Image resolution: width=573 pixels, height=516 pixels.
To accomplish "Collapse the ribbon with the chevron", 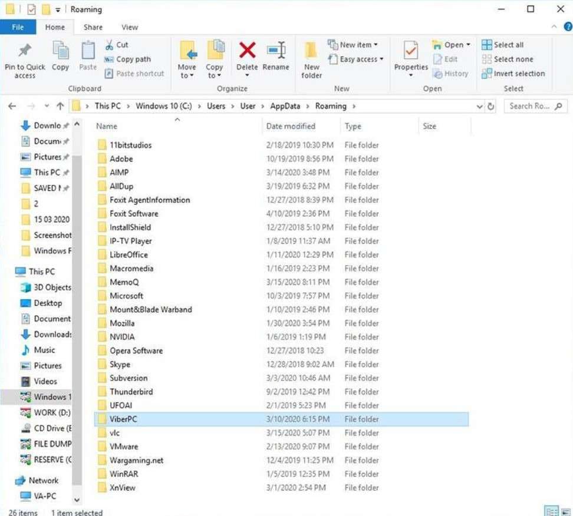I will coord(554,27).
